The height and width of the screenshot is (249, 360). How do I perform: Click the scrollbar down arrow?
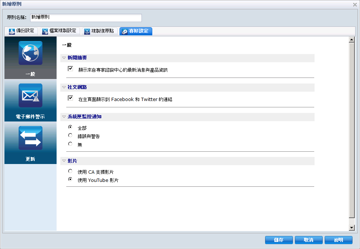click(x=351, y=228)
